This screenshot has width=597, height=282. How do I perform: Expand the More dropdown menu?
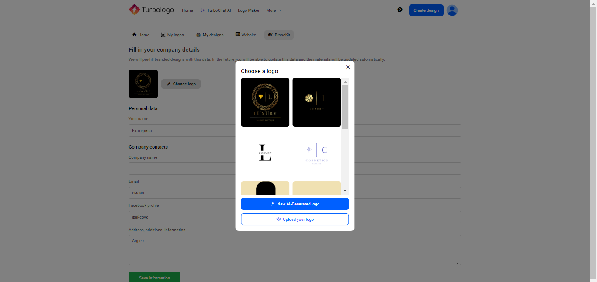pyautogui.click(x=274, y=10)
